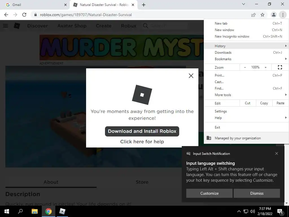Open volume tray icon
Image resolution: width=289 pixels, height=217 pixels.
click(x=253, y=211)
